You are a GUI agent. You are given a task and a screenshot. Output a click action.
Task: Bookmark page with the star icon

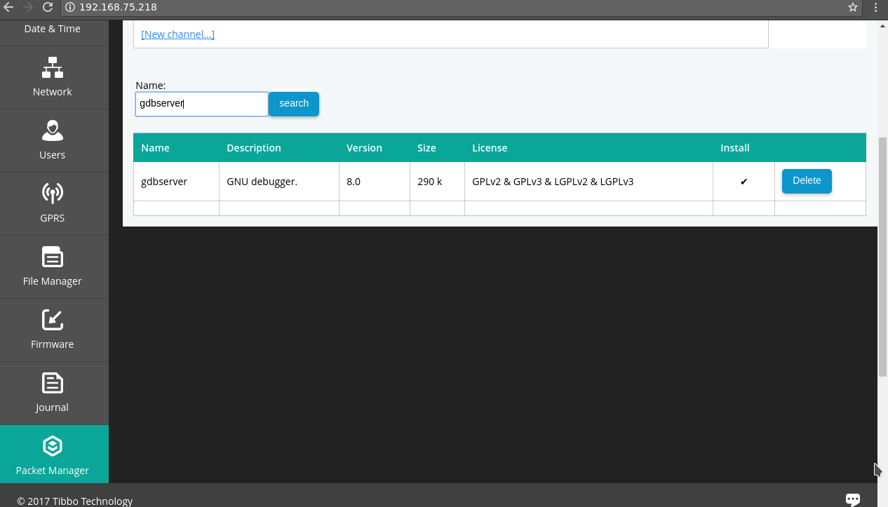(853, 8)
